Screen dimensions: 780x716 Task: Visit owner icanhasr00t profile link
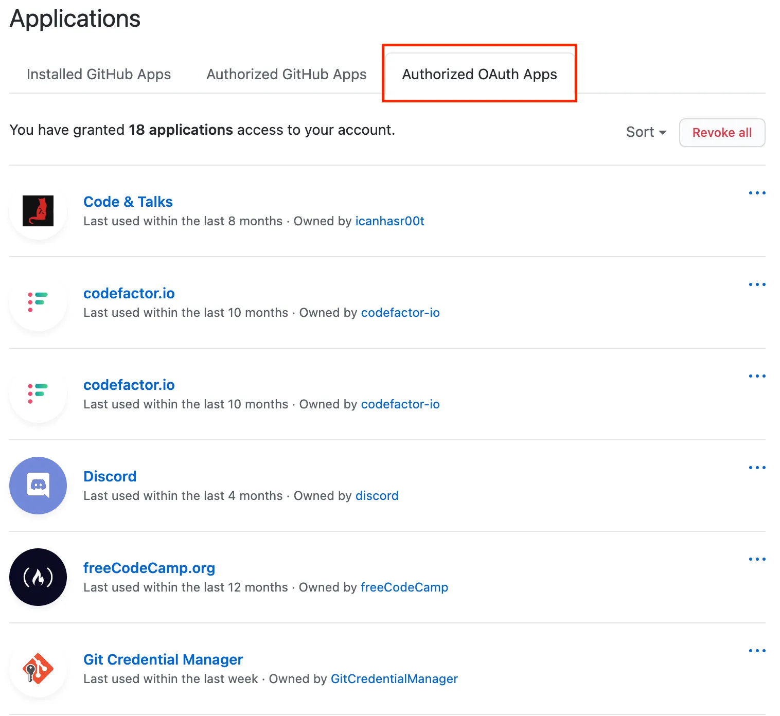[x=389, y=221]
